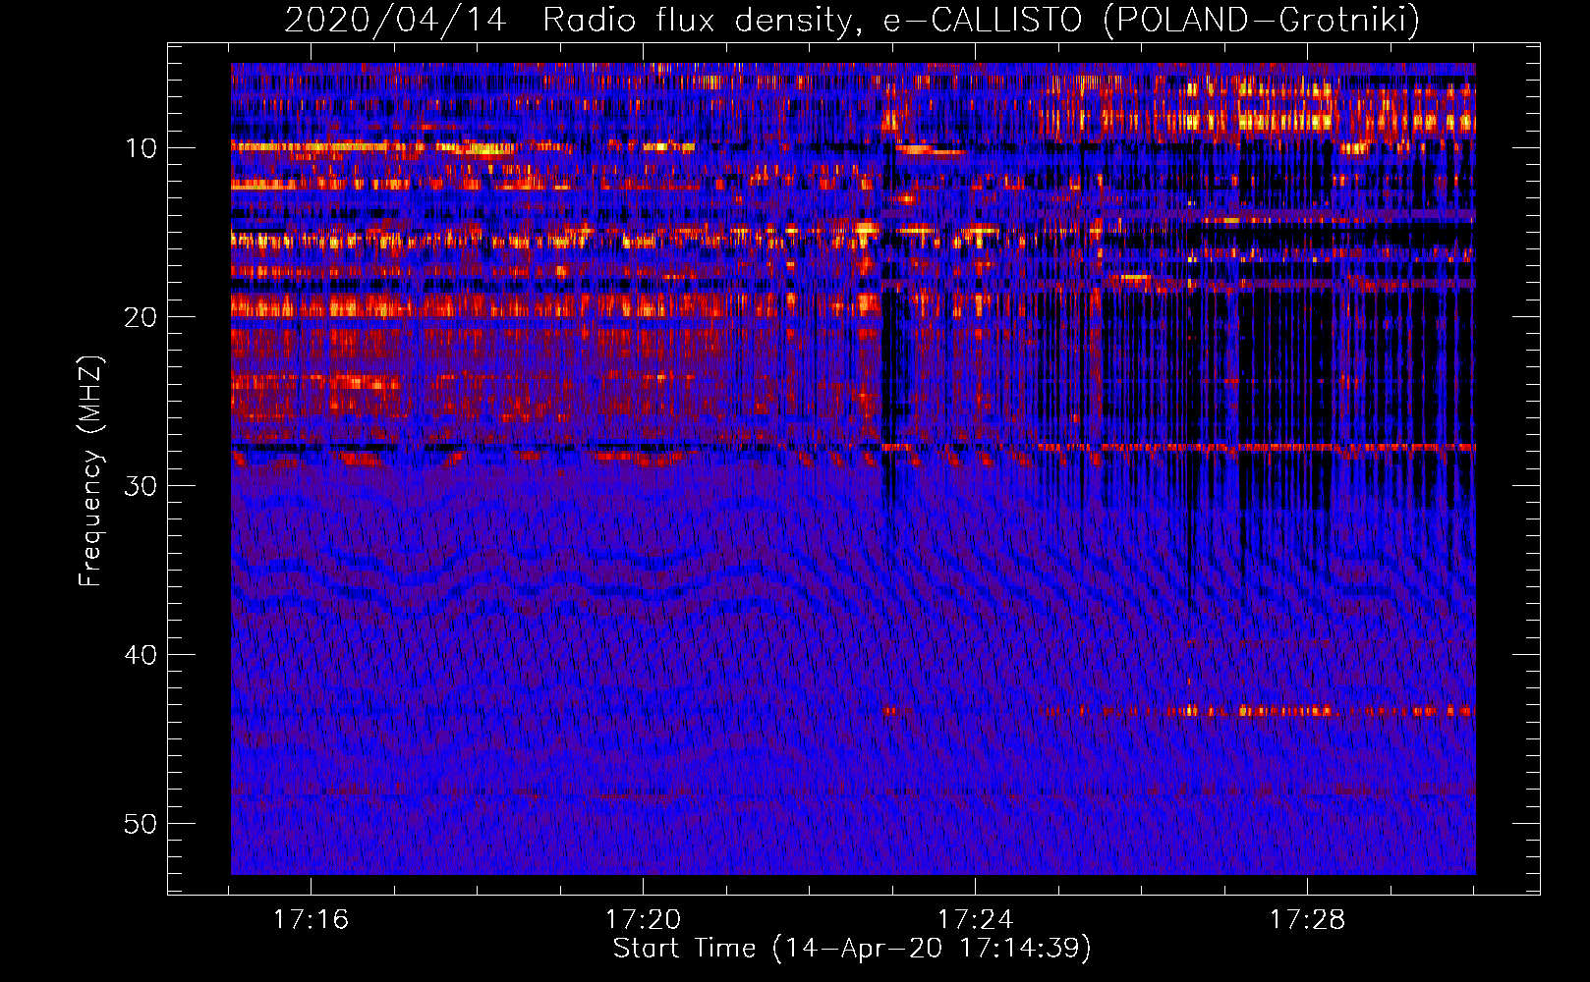This screenshot has width=1590, height=982.
Task: Click the 10 MHz frequency tick label
Action: (141, 148)
